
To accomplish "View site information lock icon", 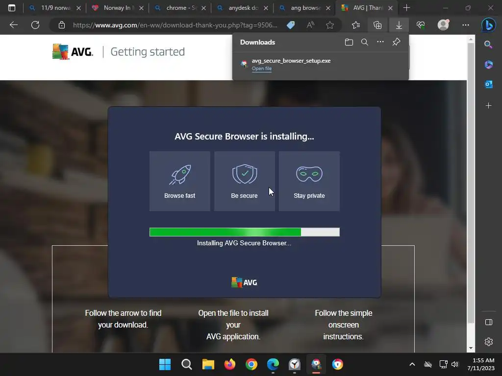I will tap(62, 25).
